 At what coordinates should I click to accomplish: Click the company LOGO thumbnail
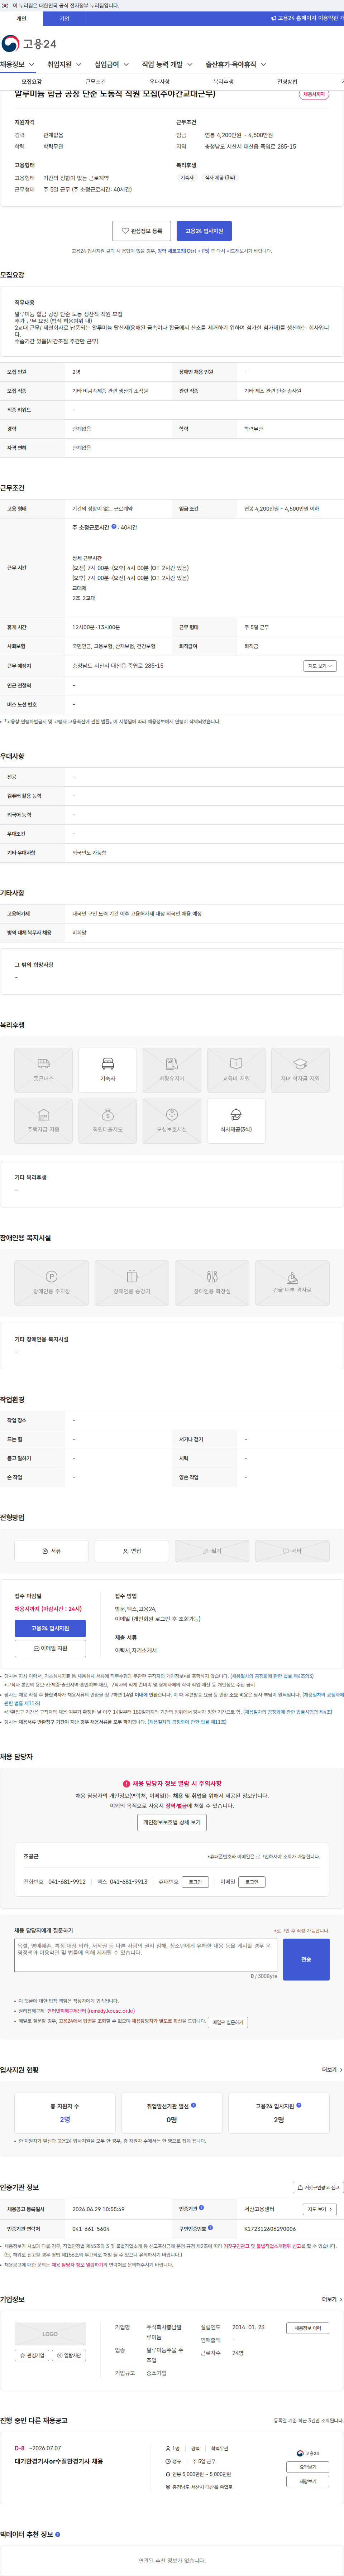tap(50, 2334)
